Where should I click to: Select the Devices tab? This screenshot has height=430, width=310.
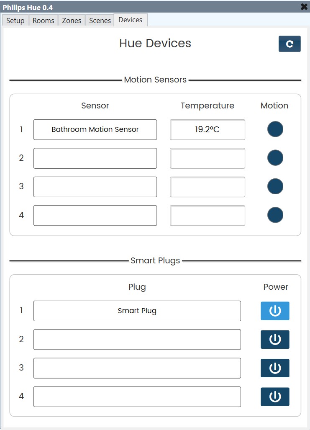[x=130, y=19]
